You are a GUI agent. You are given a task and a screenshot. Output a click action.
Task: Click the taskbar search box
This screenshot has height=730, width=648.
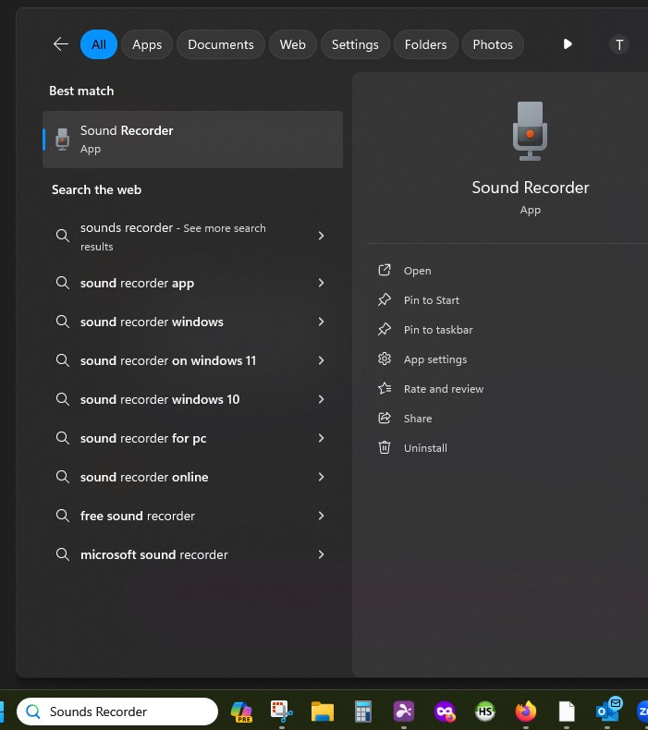[x=117, y=712]
